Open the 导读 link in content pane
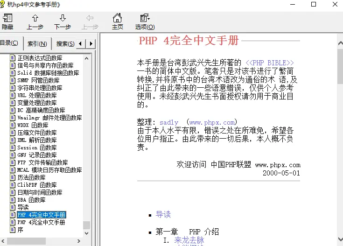Viewport: 343px width, 246px height. pos(163,215)
